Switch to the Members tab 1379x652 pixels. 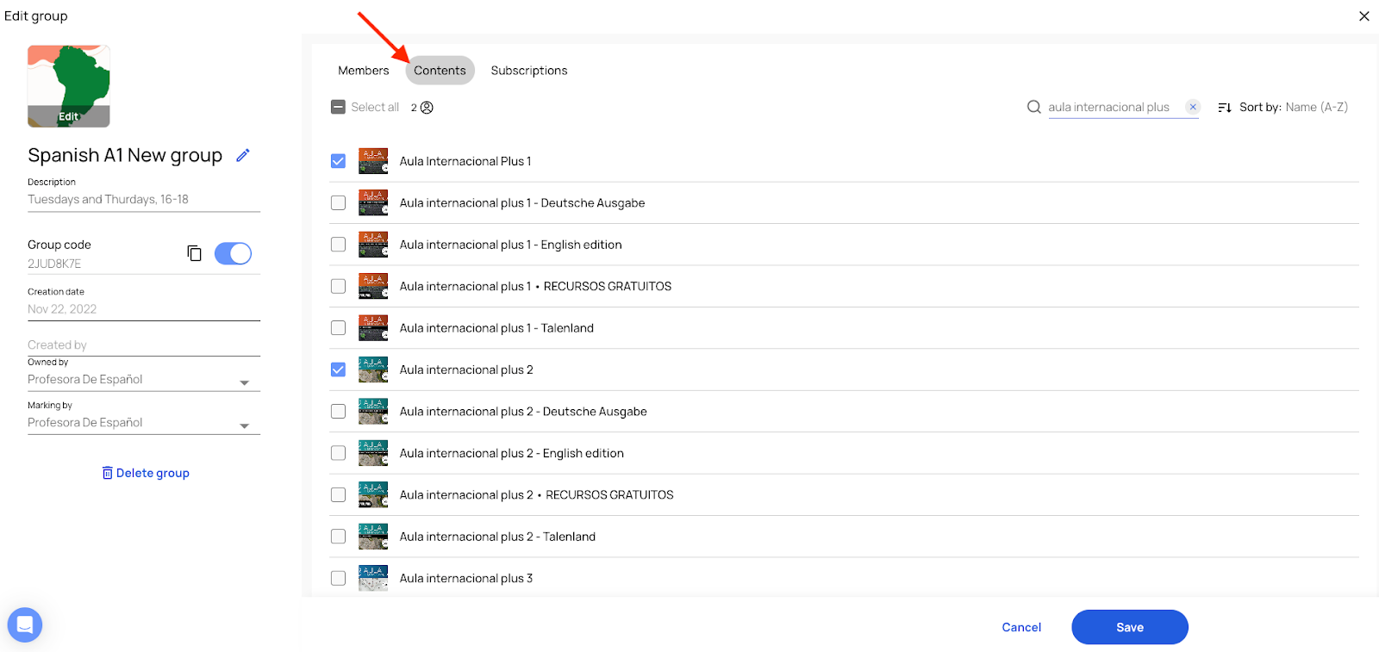[363, 71]
